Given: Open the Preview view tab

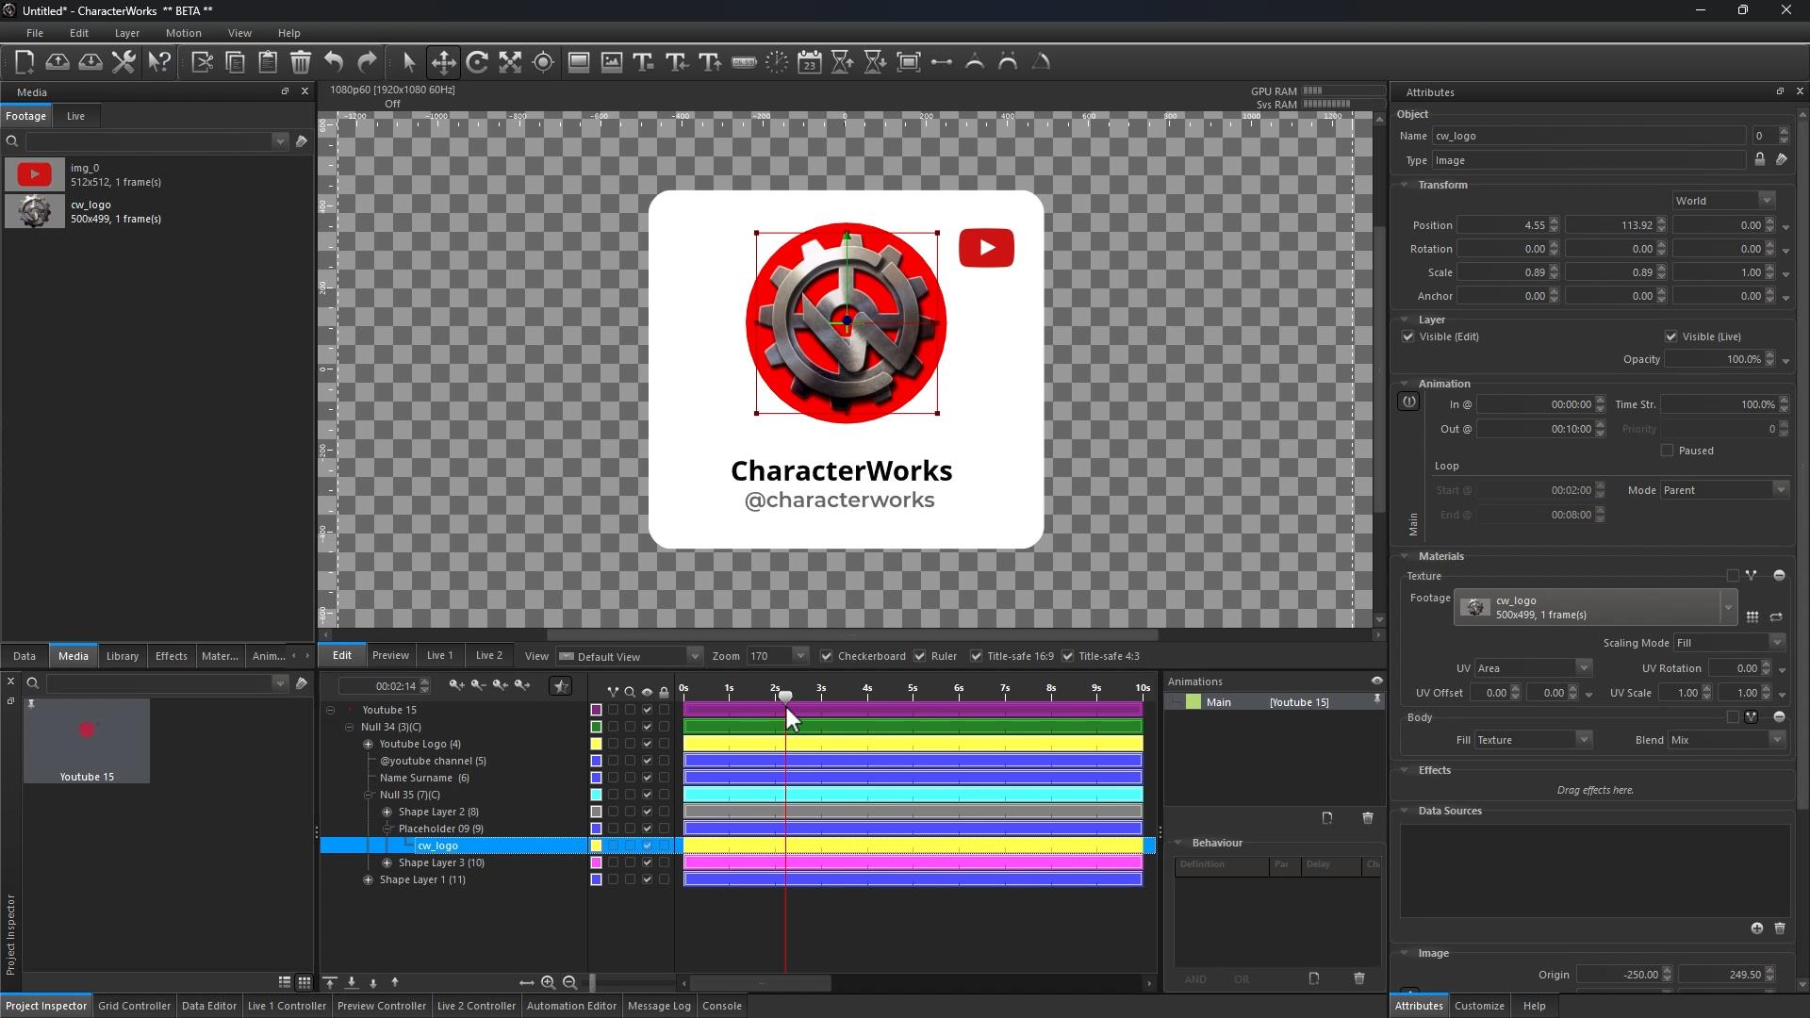Looking at the screenshot, I should pyautogui.click(x=390, y=655).
